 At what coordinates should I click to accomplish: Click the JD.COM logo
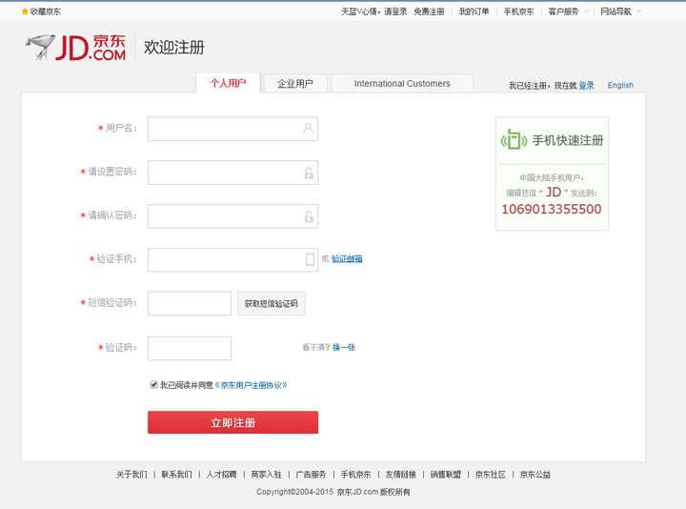click(x=76, y=48)
